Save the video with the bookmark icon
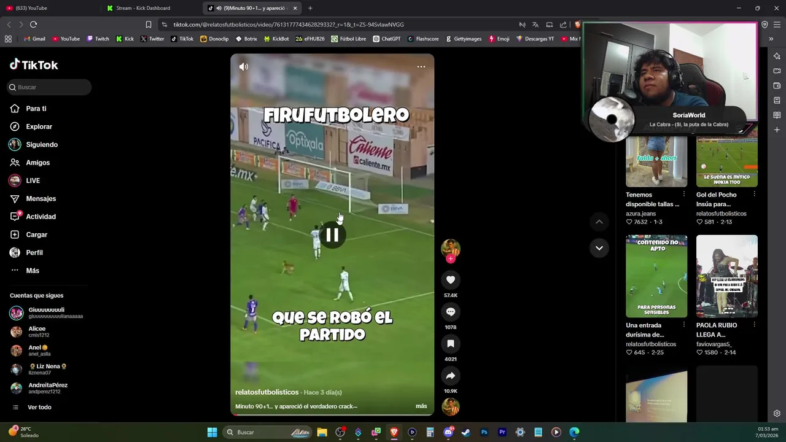The width and height of the screenshot is (786, 442). click(450, 344)
